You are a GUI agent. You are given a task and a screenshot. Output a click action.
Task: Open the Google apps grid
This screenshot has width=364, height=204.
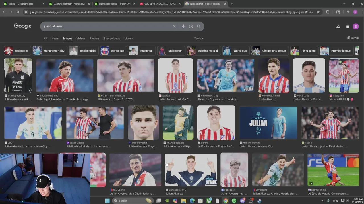[347, 26]
